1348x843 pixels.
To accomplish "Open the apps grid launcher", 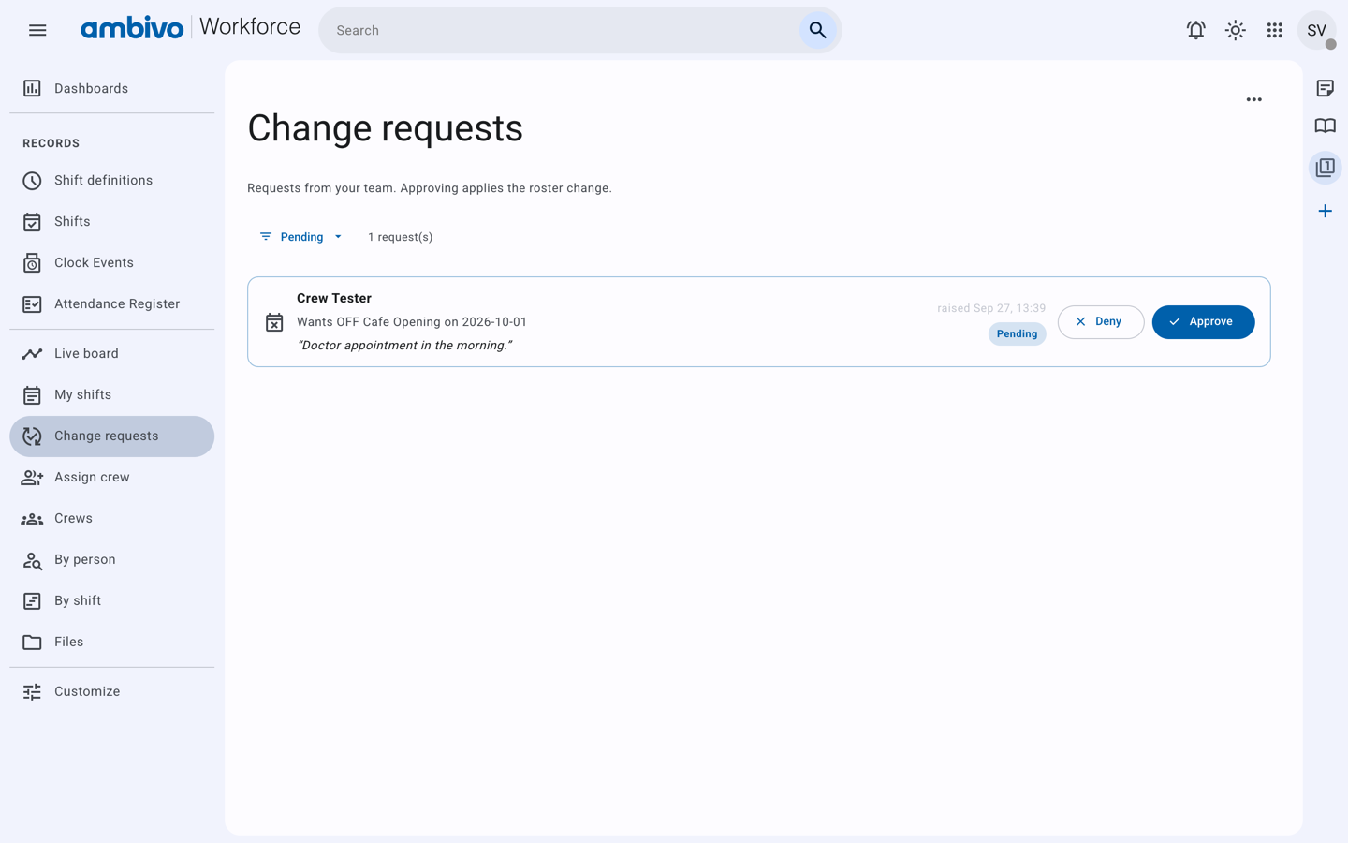I will 1275,30.
